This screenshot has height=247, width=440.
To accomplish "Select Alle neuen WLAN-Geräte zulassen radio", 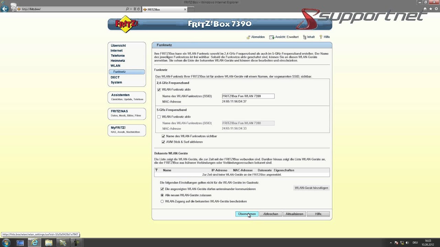I will click(x=162, y=195).
